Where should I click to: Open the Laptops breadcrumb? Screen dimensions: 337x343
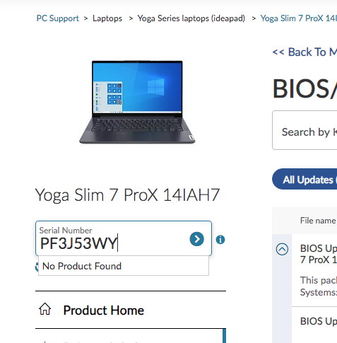pos(107,18)
